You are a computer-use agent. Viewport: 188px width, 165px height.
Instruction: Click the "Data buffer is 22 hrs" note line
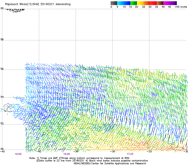click(x=92, y=161)
